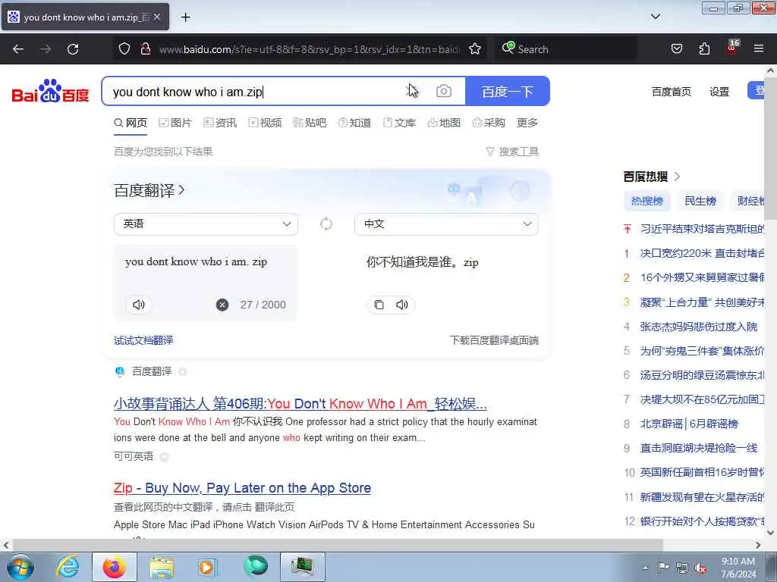Select the 热搜榜 hot list tab
This screenshot has width=777, height=582.
pos(646,201)
